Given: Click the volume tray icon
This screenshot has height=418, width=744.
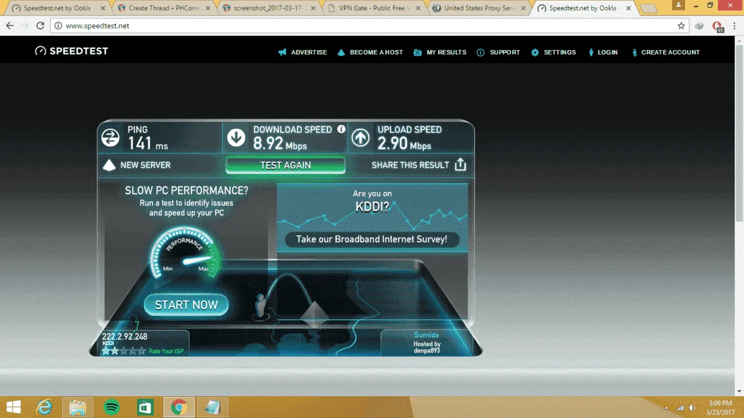Looking at the screenshot, I should [693, 407].
